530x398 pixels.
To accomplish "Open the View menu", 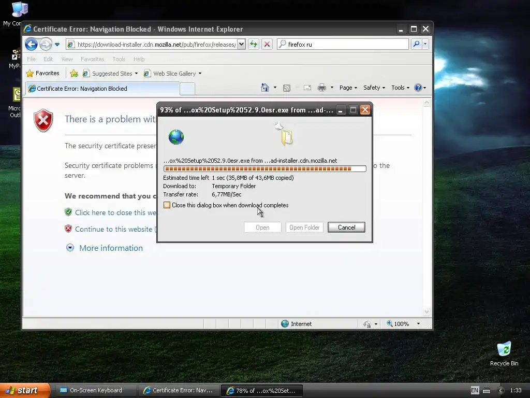I will pos(67,59).
